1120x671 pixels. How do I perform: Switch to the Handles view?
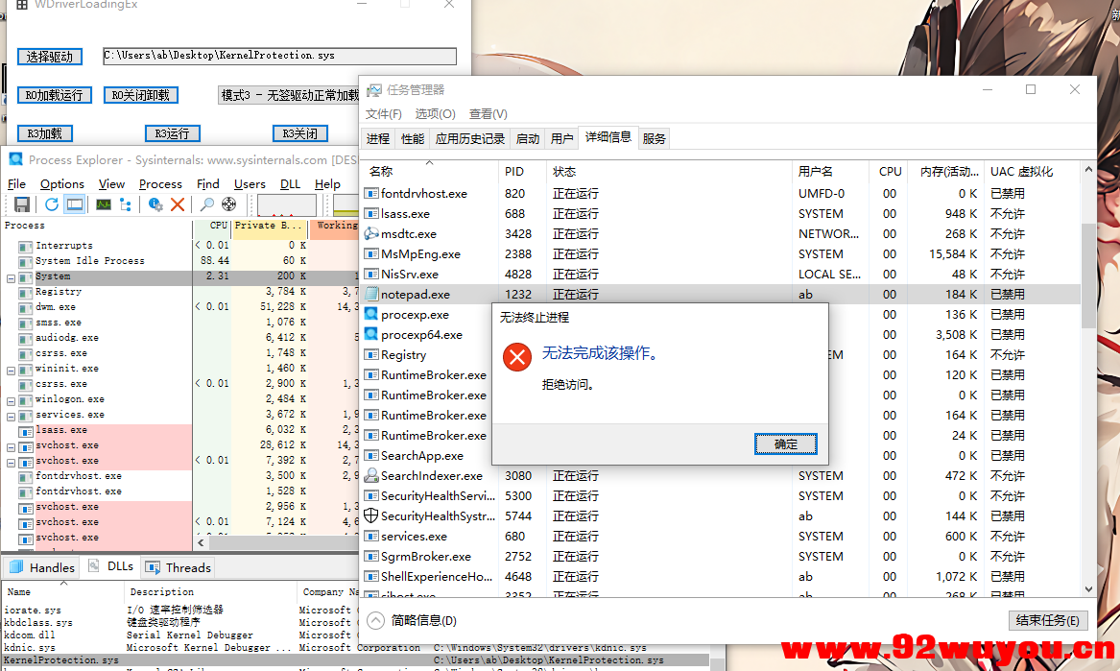coord(41,566)
